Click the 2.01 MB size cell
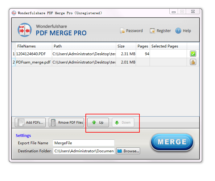The image size is (215, 181). (126, 62)
